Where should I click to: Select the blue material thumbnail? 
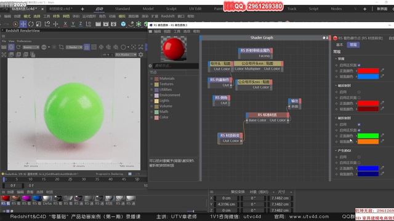click(37, 198)
